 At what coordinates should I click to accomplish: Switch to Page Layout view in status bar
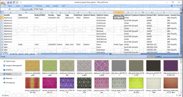coord(152,56)
